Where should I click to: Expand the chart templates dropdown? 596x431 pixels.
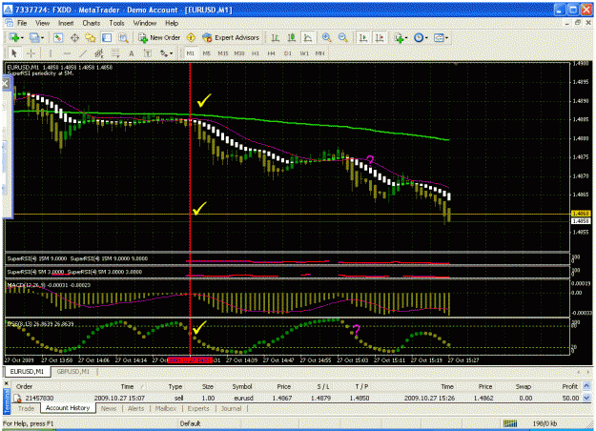click(446, 37)
